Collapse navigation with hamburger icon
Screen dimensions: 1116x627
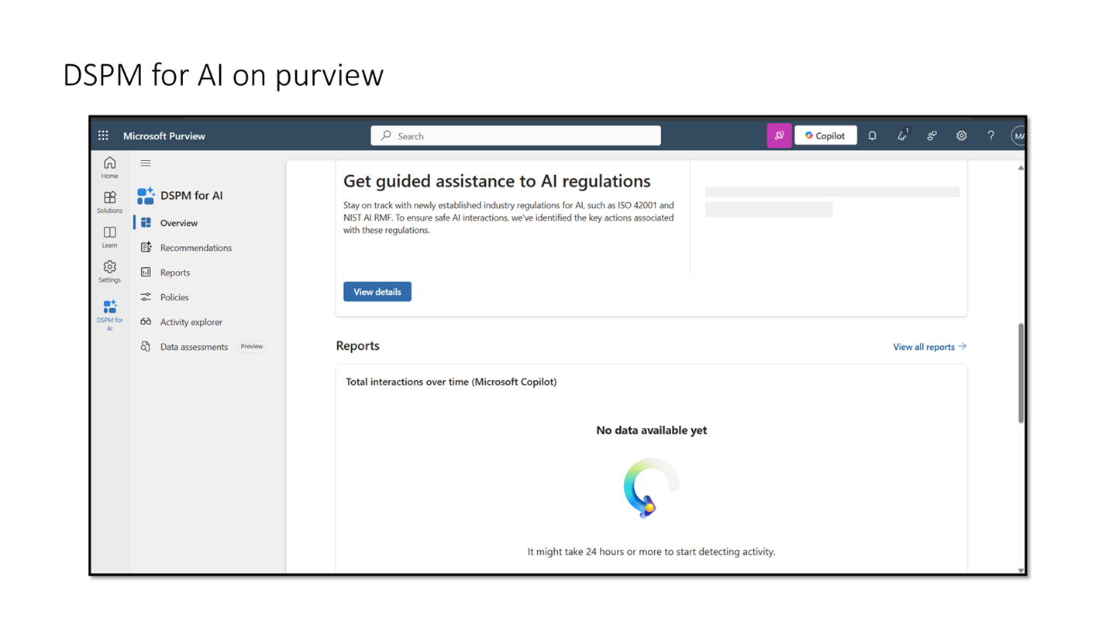tap(146, 163)
